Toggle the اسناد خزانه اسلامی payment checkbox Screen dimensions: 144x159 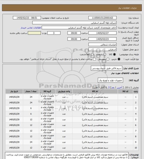point(95,59)
